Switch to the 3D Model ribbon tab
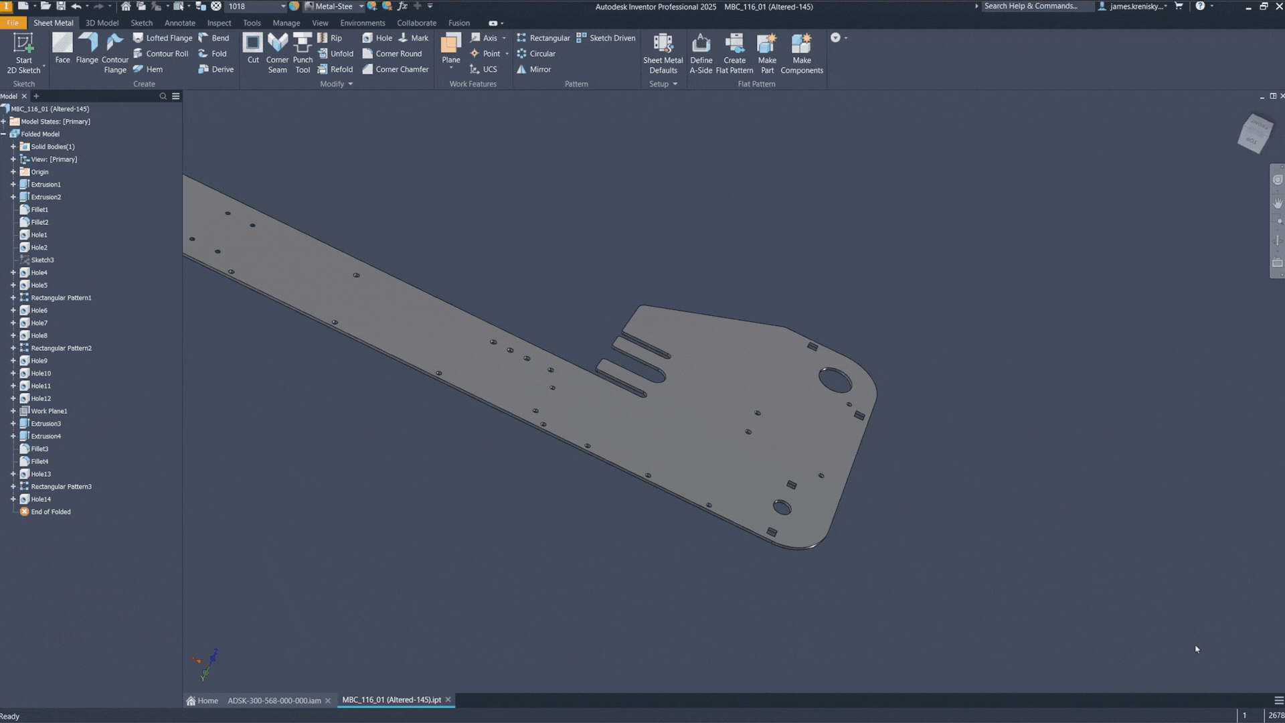The width and height of the screenshot is (1285, 723). (102, 23)
